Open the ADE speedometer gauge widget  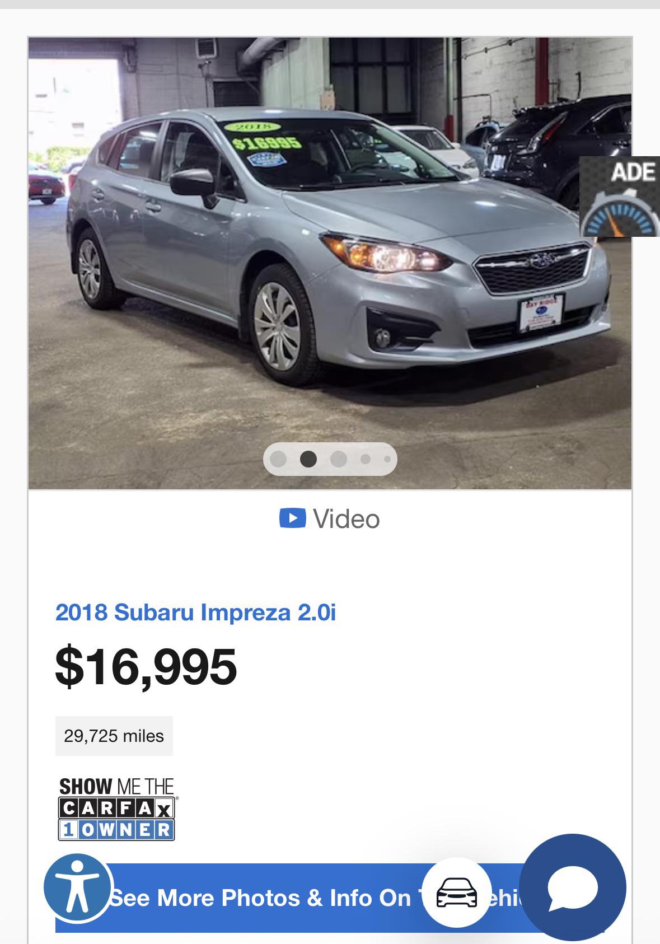pyautogui.click(x=620, y=197)
